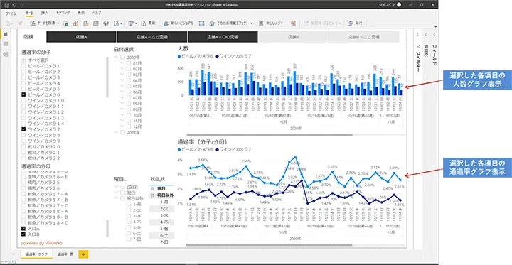Screen dimensions: 512x265
Task: Open the Get Data (データを取得) dropdown
Action: 45,23
